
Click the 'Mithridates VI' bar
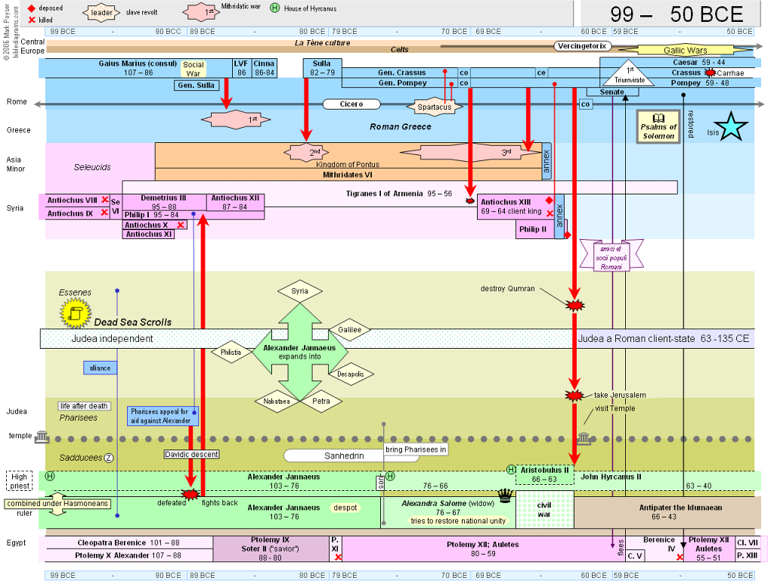coord(348,175)
